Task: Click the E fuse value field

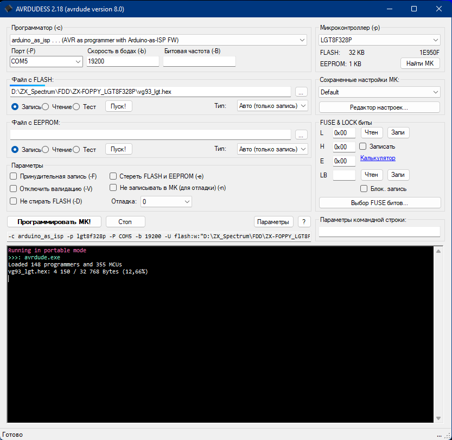Action: point(344,161)
